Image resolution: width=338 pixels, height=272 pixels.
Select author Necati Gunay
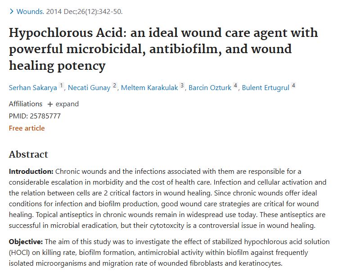(x=89, y=88)
